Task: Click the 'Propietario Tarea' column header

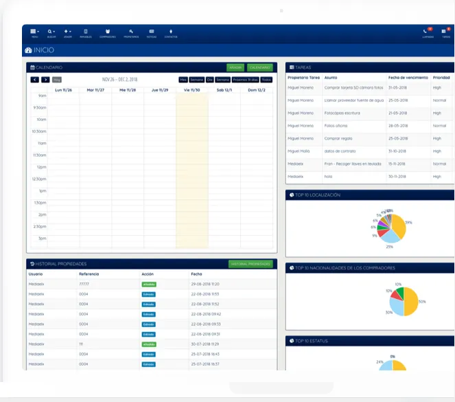Action: coord(303,78)
